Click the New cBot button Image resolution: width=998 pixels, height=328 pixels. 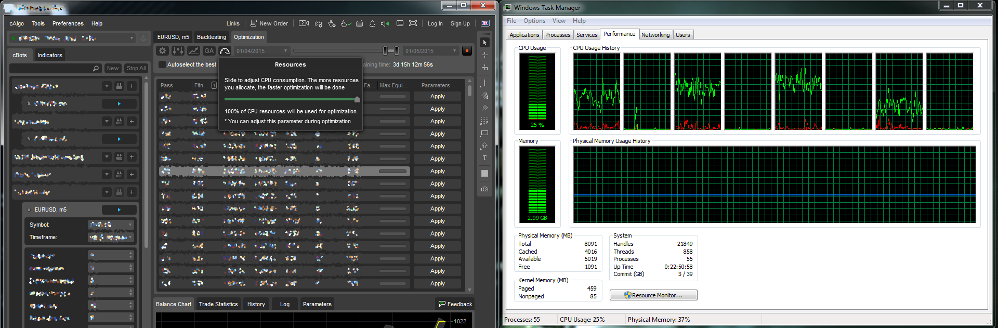(113, 68)
